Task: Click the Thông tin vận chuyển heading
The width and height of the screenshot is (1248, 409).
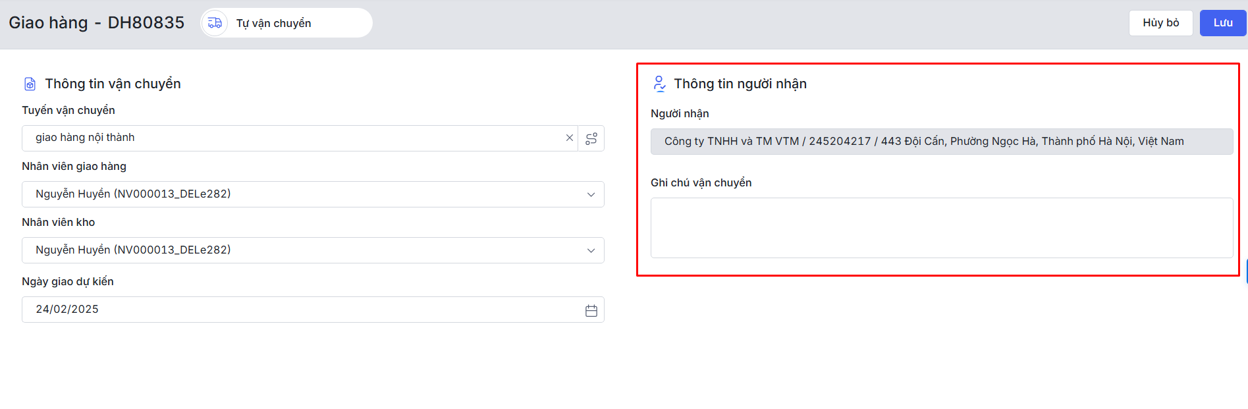Action: click(113, 84)
